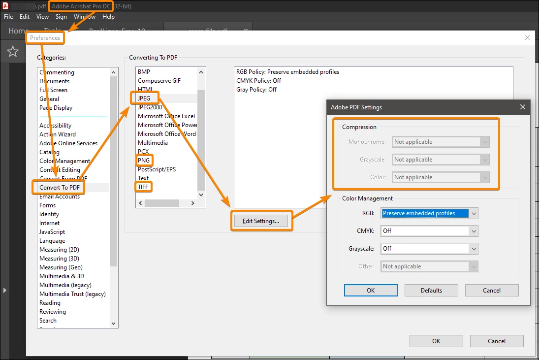Viewport: 539px width, 360px height.
Task: Click Defaults in Adobe PDF Settings
Action: pyautogui.click(x=431, y=290)
